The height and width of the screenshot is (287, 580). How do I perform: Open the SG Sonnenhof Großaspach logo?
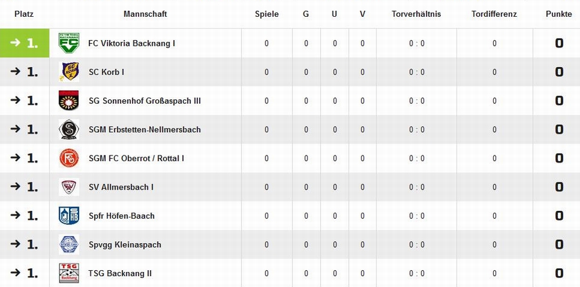(x=69, y=101)
